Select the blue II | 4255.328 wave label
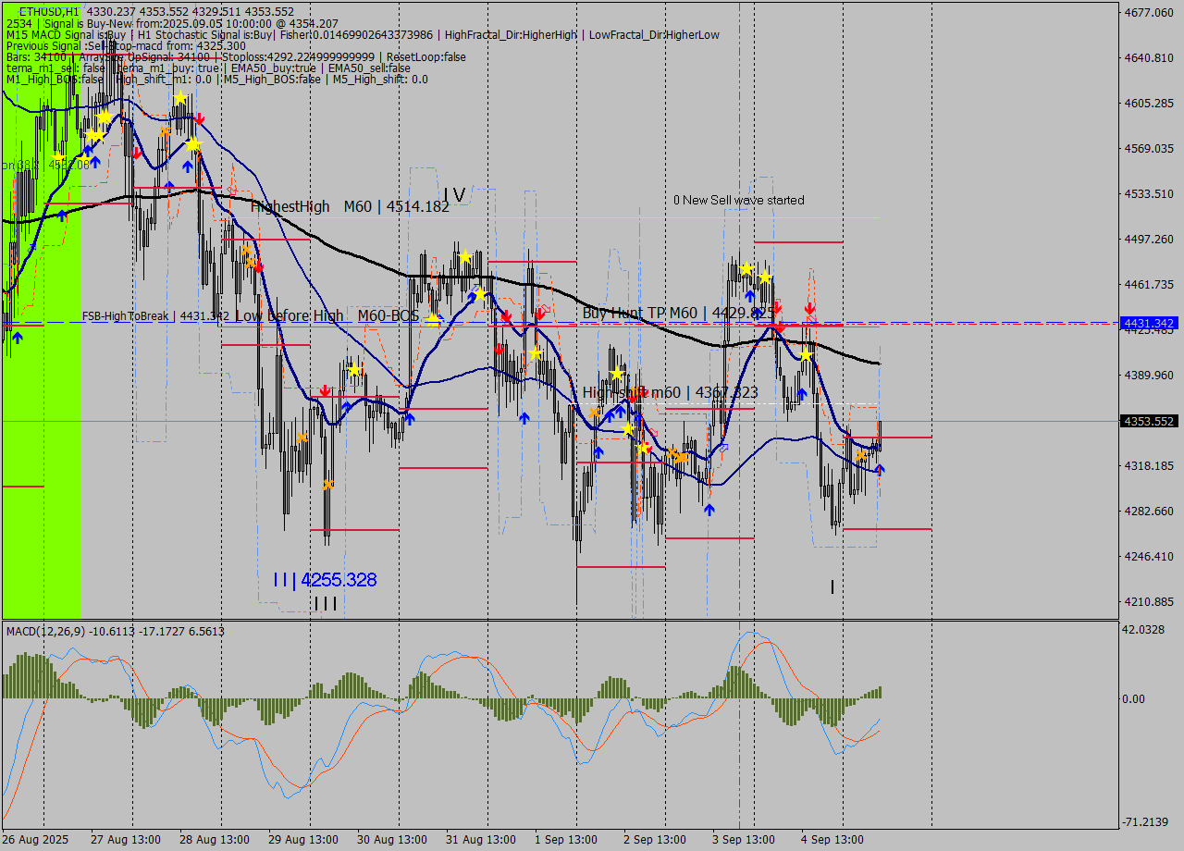This screenshot has height=851, width=1184. [325, 580]
